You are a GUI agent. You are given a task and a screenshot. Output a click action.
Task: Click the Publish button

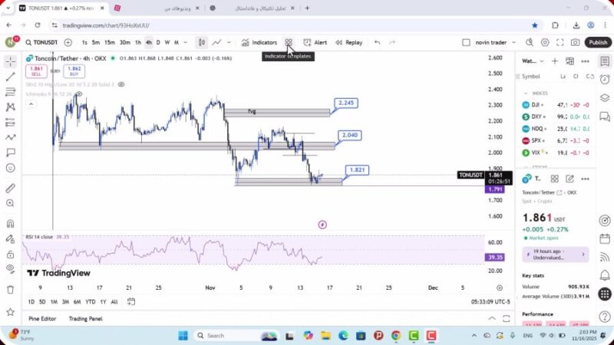[x=597, y=43]
